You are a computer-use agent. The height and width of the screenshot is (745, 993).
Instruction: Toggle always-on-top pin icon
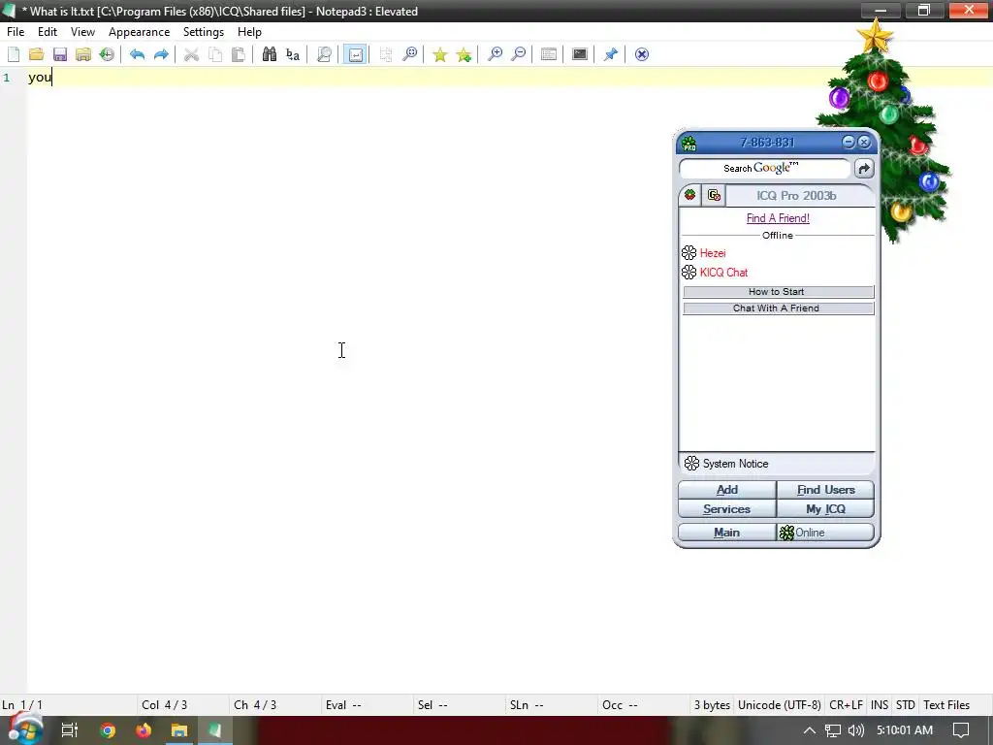611,54
